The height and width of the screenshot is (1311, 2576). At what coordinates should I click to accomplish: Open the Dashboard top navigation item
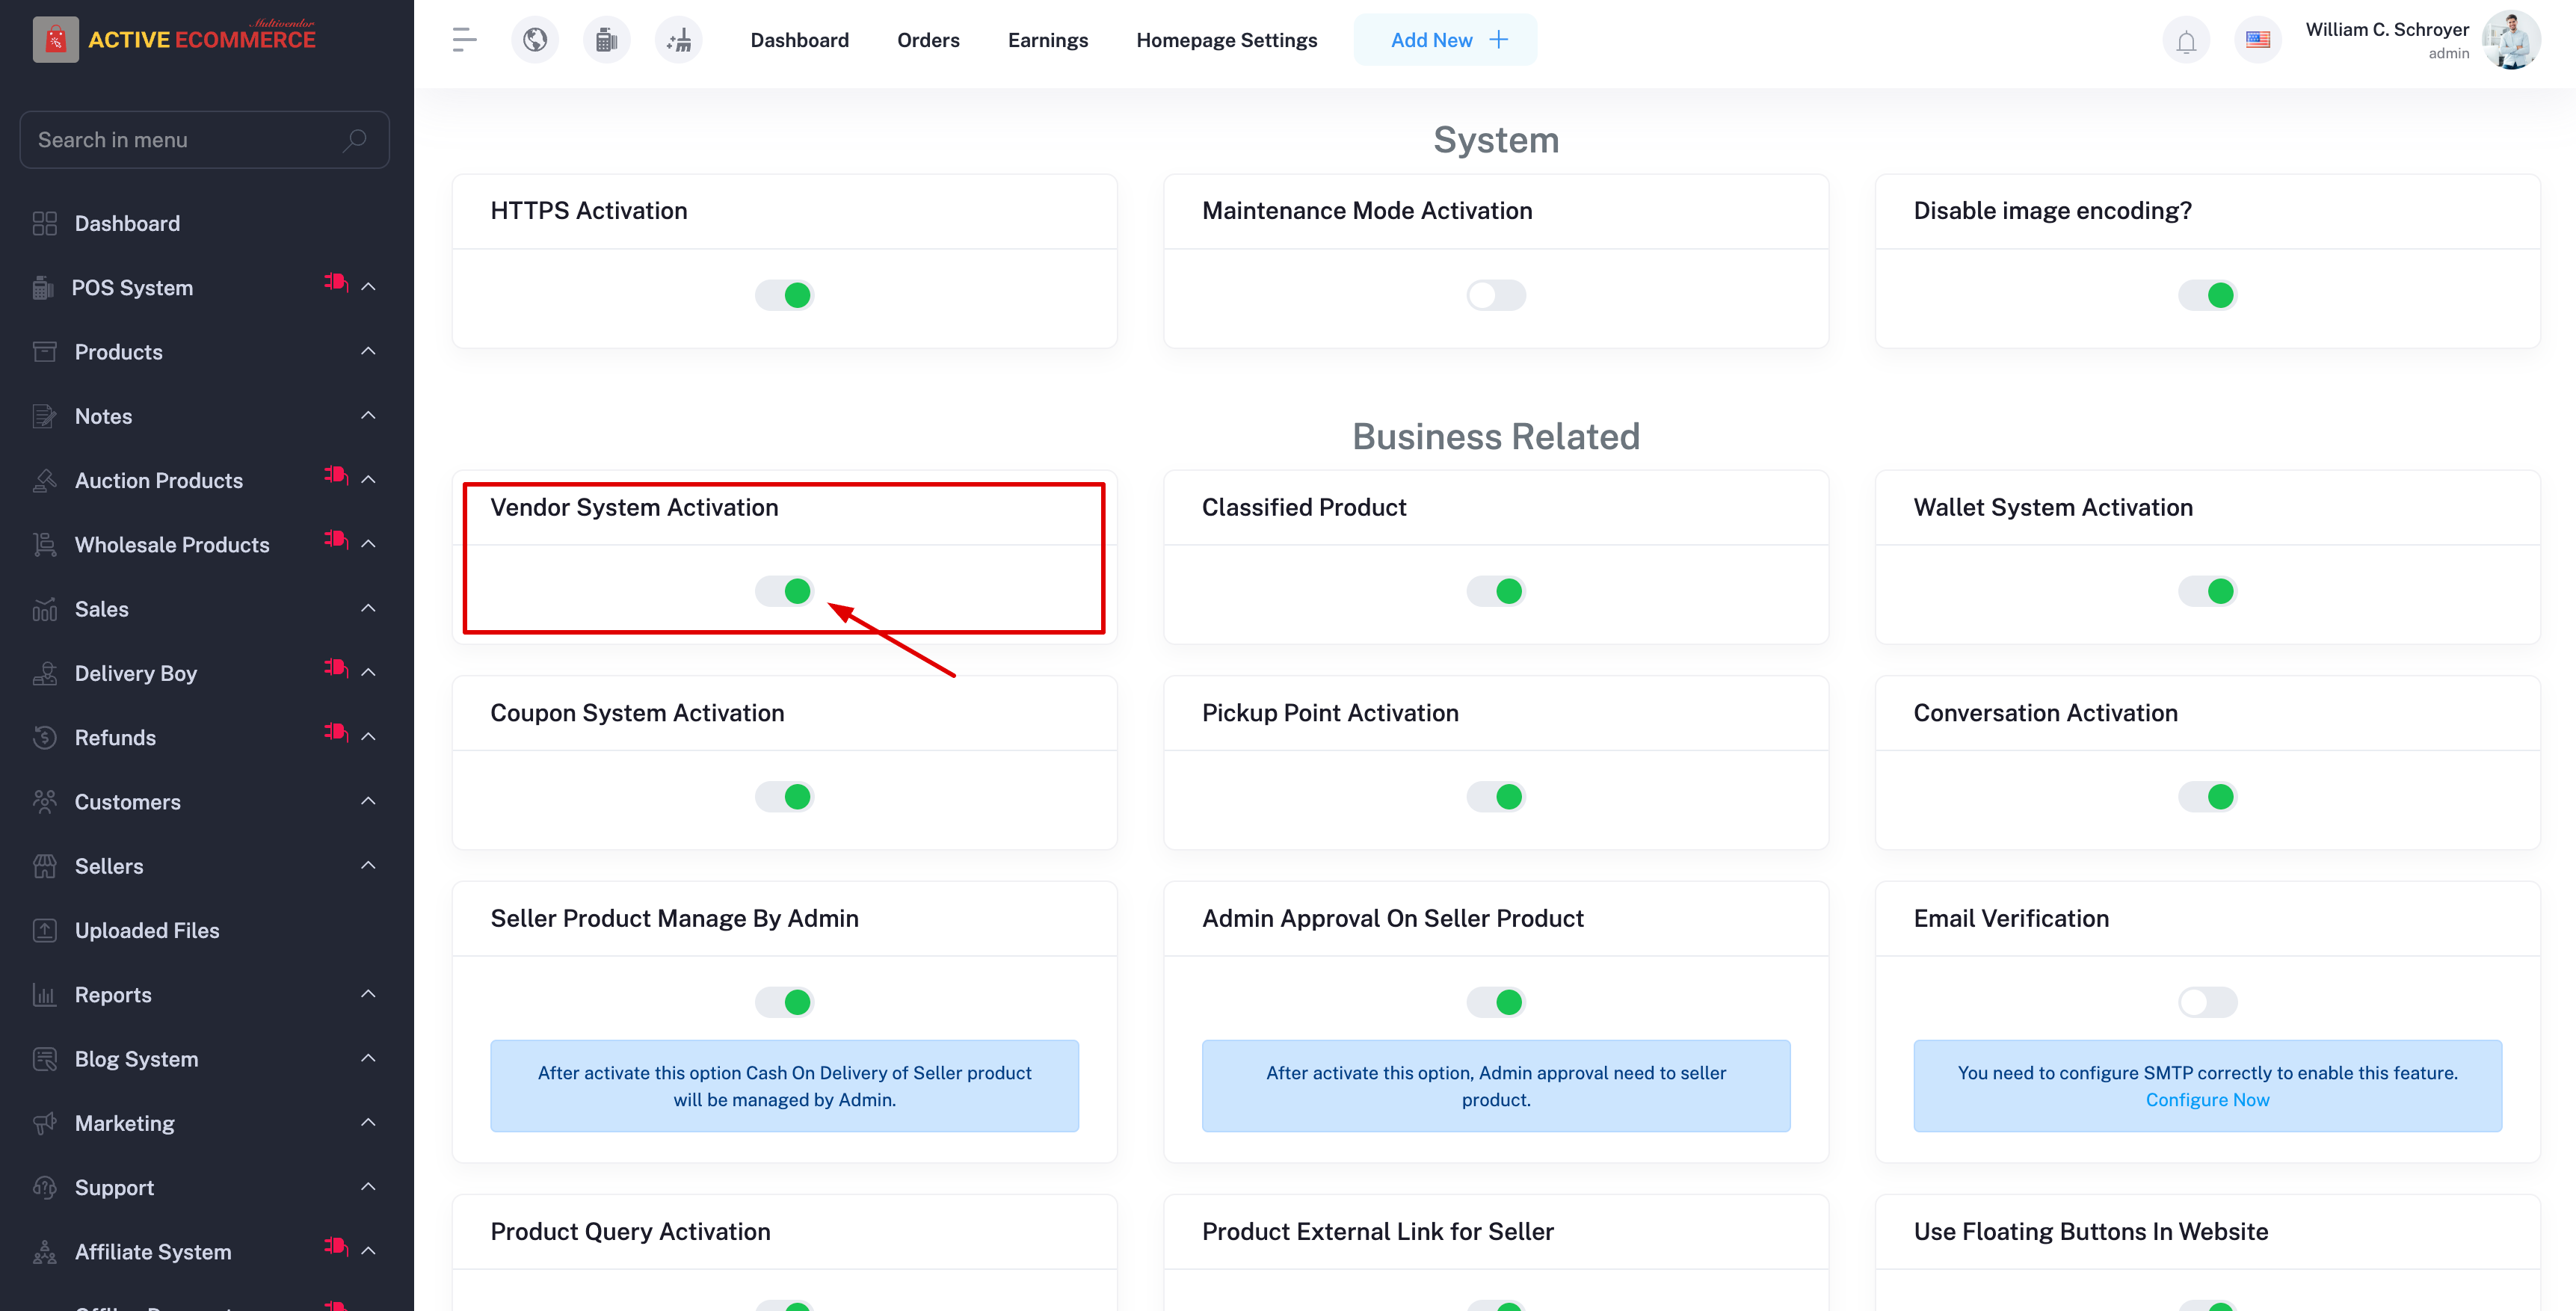pos(800,40)
